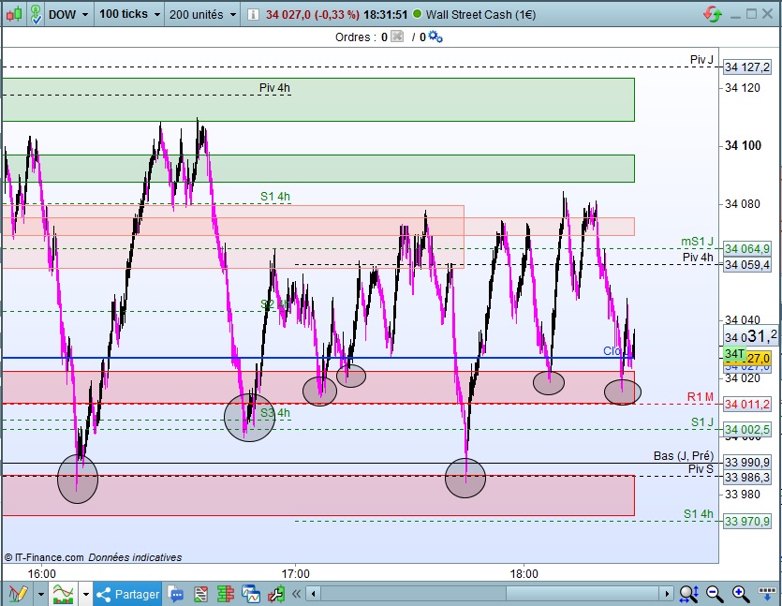Select the drawing pencil tool
782x606 pixels.
pos(19,594)
